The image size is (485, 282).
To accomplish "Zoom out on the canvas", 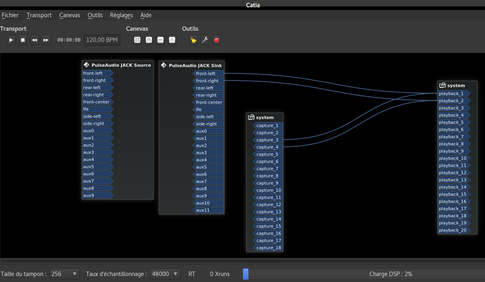I will coord(160,40).
